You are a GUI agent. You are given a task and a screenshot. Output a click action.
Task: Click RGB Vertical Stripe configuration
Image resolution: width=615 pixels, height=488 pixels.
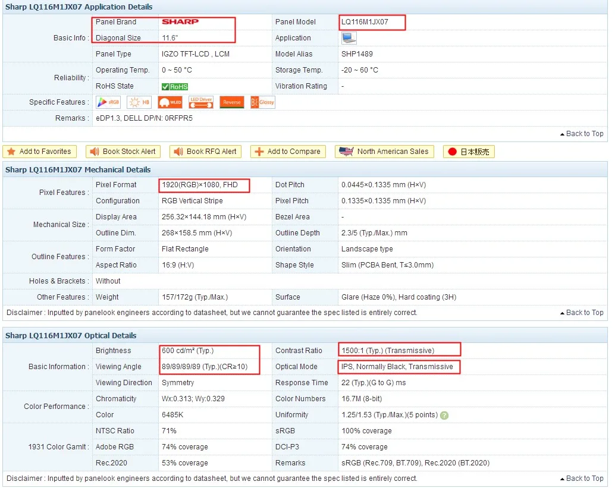tap(192, 201)
